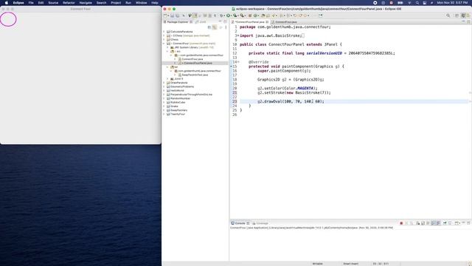Select the Console tab
Viewport: 472px width, 266px height.
tap(240, 223)
